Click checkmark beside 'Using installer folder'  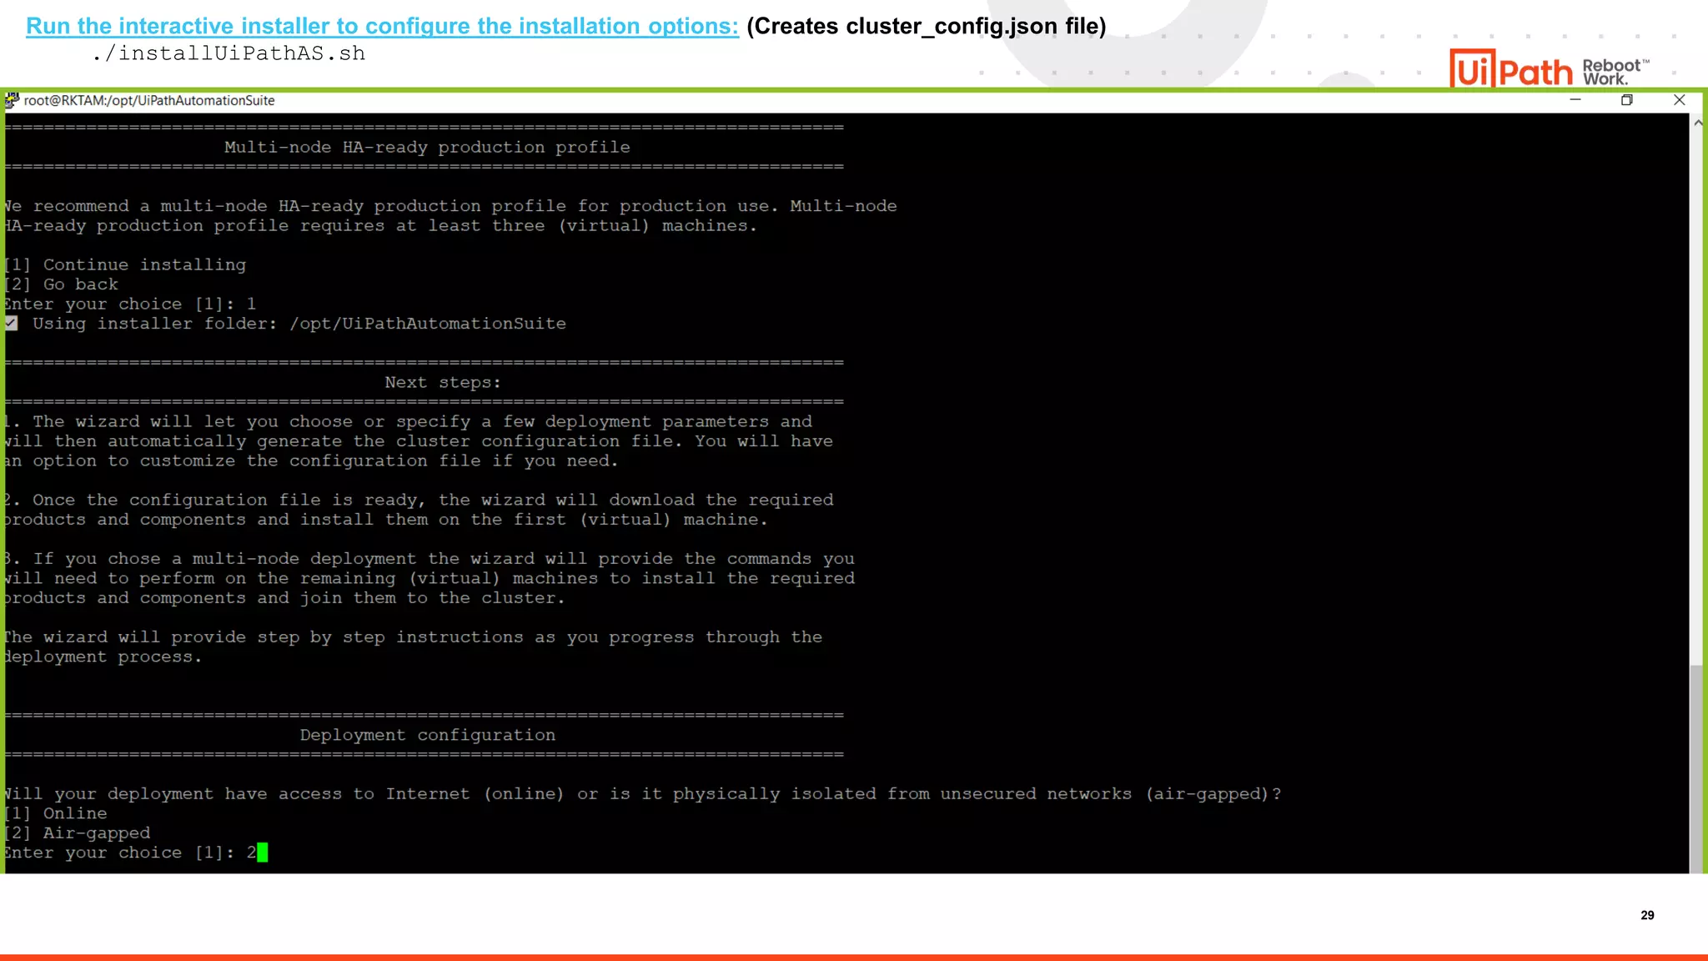pyautogui.click(x=12, y=324)
